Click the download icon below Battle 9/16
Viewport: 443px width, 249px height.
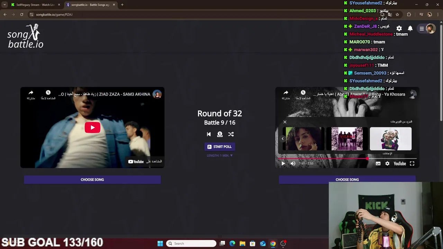pyautogui.click(x=220, y=134)
